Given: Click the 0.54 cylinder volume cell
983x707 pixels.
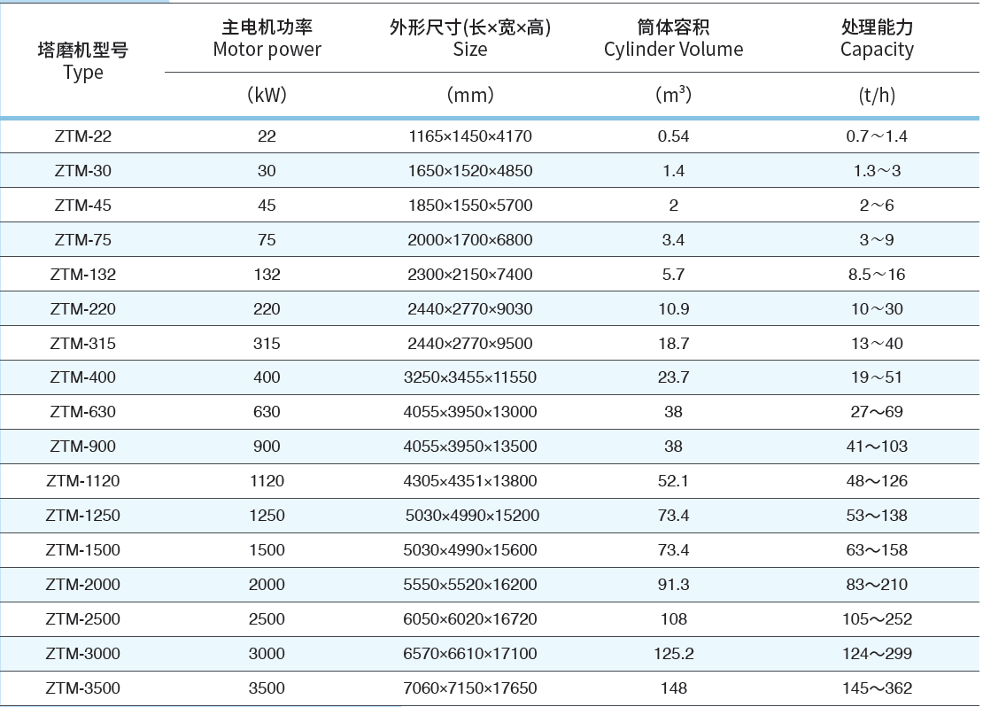Looking at the screenshot, I should point(673,136).
